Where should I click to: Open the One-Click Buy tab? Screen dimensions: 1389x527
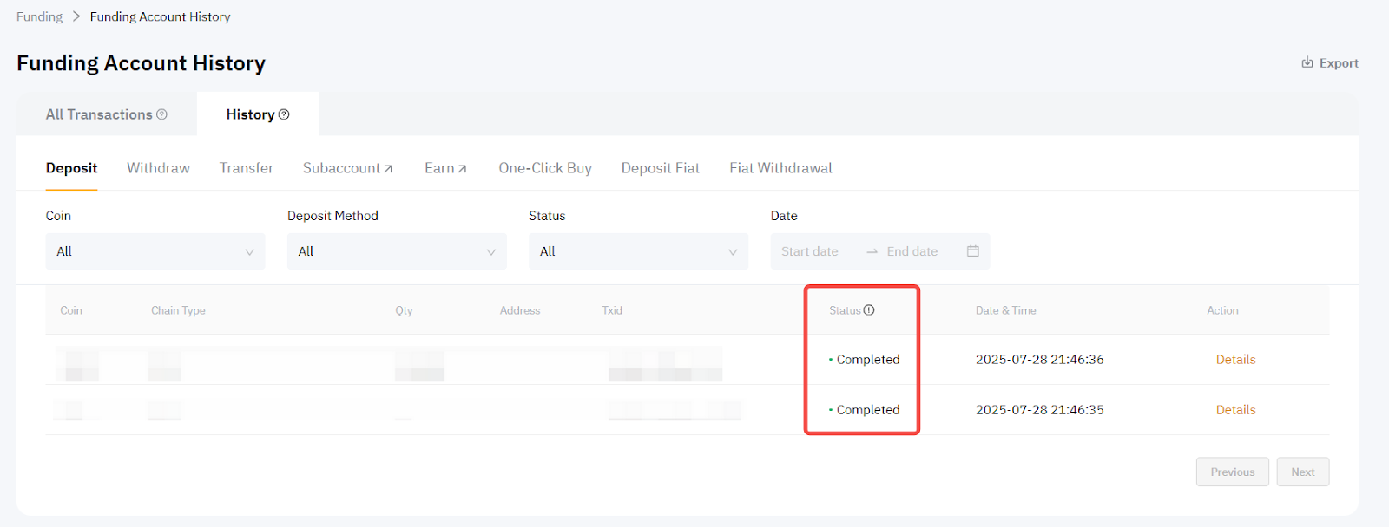[x=545, y=168]
